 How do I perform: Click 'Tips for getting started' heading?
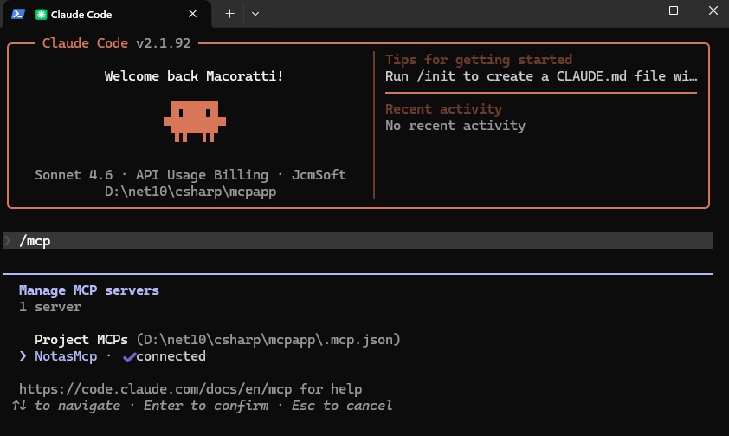[479, 60]
